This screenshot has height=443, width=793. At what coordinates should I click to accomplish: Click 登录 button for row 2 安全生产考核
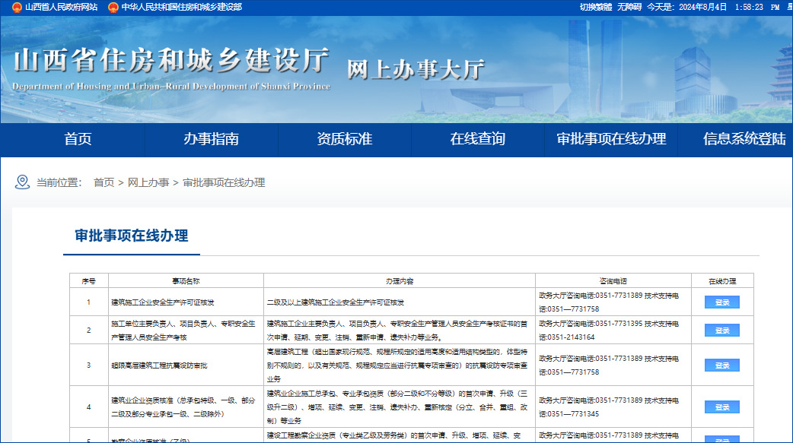point(722,331)
